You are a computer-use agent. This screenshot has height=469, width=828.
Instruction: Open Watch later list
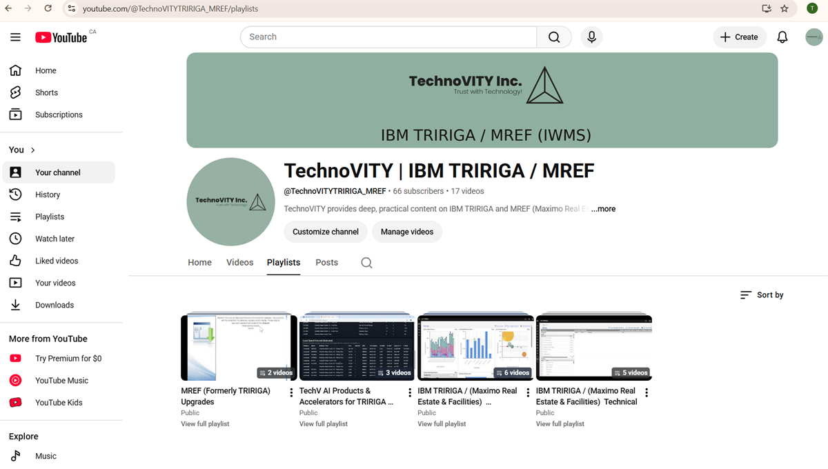tap(59, 239)
